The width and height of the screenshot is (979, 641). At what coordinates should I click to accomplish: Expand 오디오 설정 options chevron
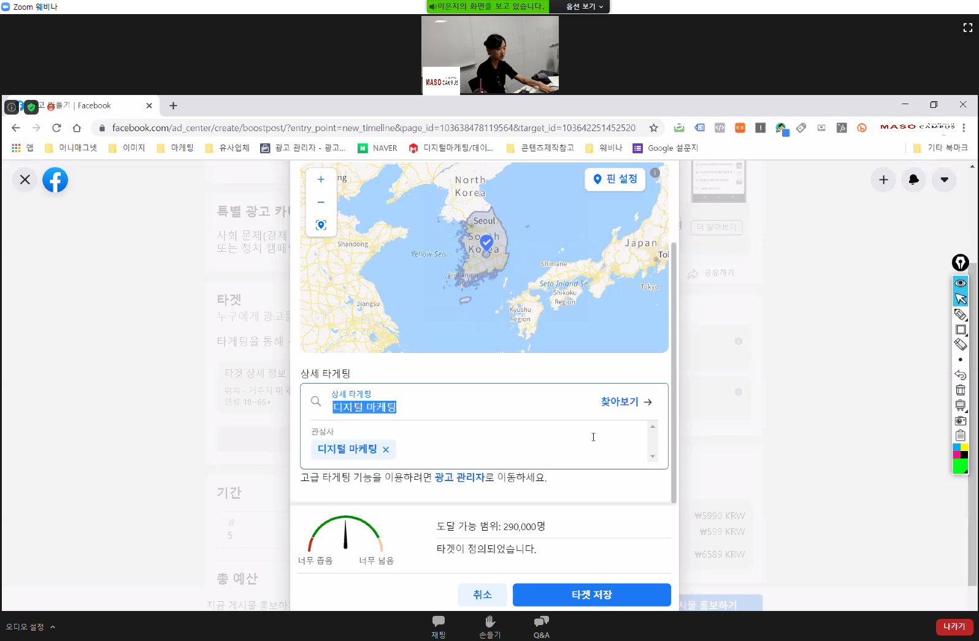tap(53, 627)
